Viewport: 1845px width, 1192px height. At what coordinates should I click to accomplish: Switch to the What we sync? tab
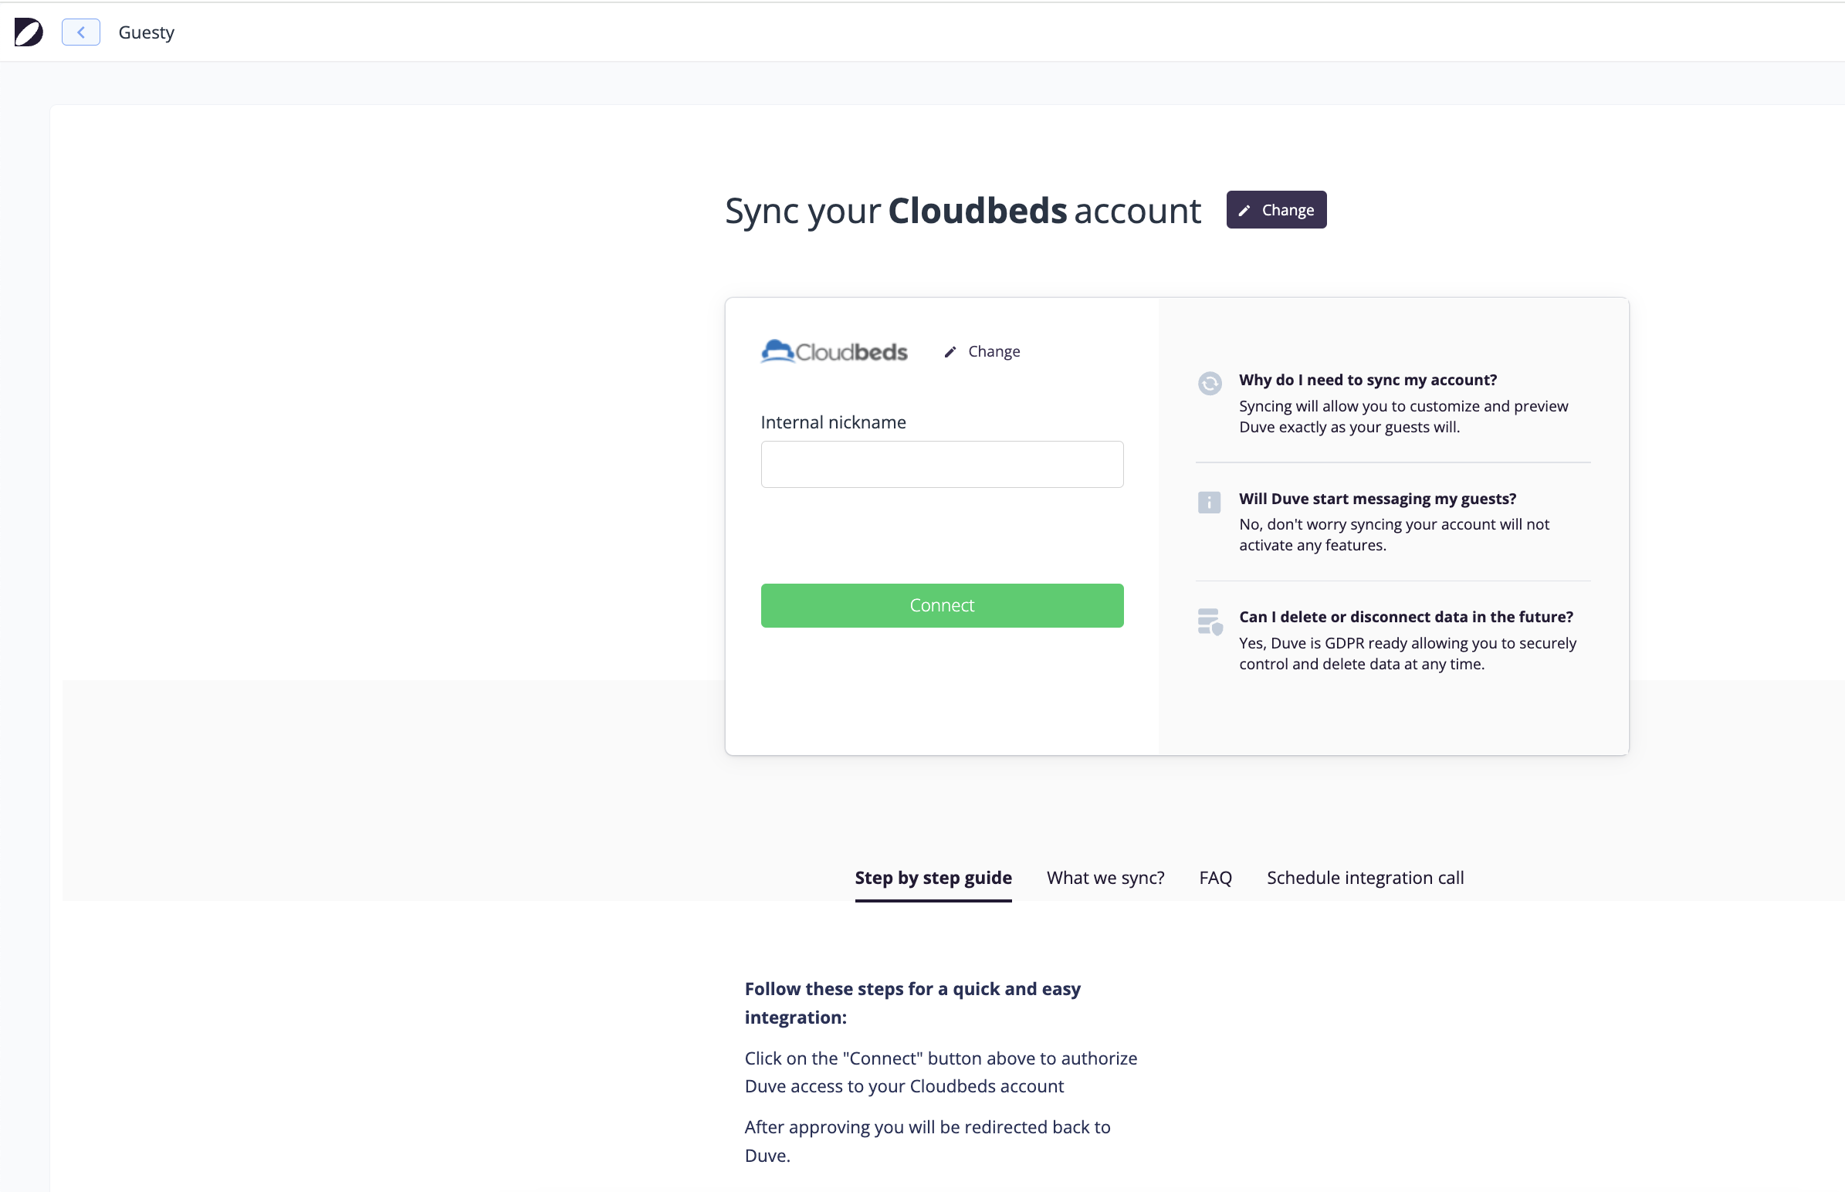(1105, 878)
